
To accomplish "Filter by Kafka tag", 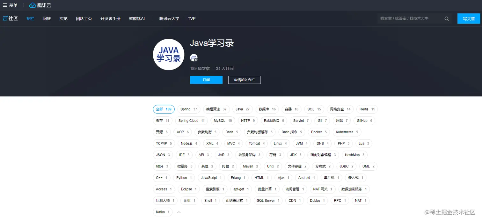I will pos(163,212).
